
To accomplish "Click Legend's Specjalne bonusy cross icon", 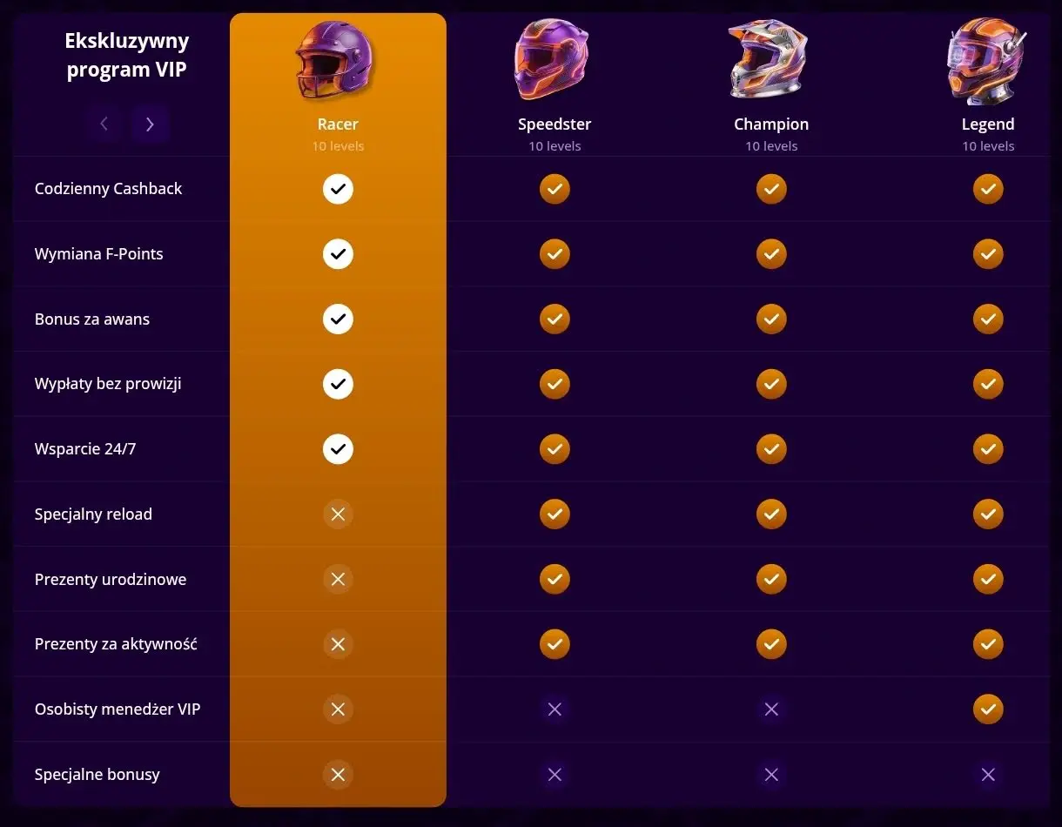I will [x=988, y=775].
